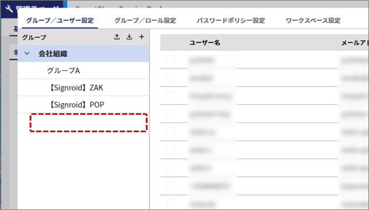This screenshot has width=369, height=210.
Task: Click the グループ panel header label
Action: pyautogui.click(x=34, y=37)
